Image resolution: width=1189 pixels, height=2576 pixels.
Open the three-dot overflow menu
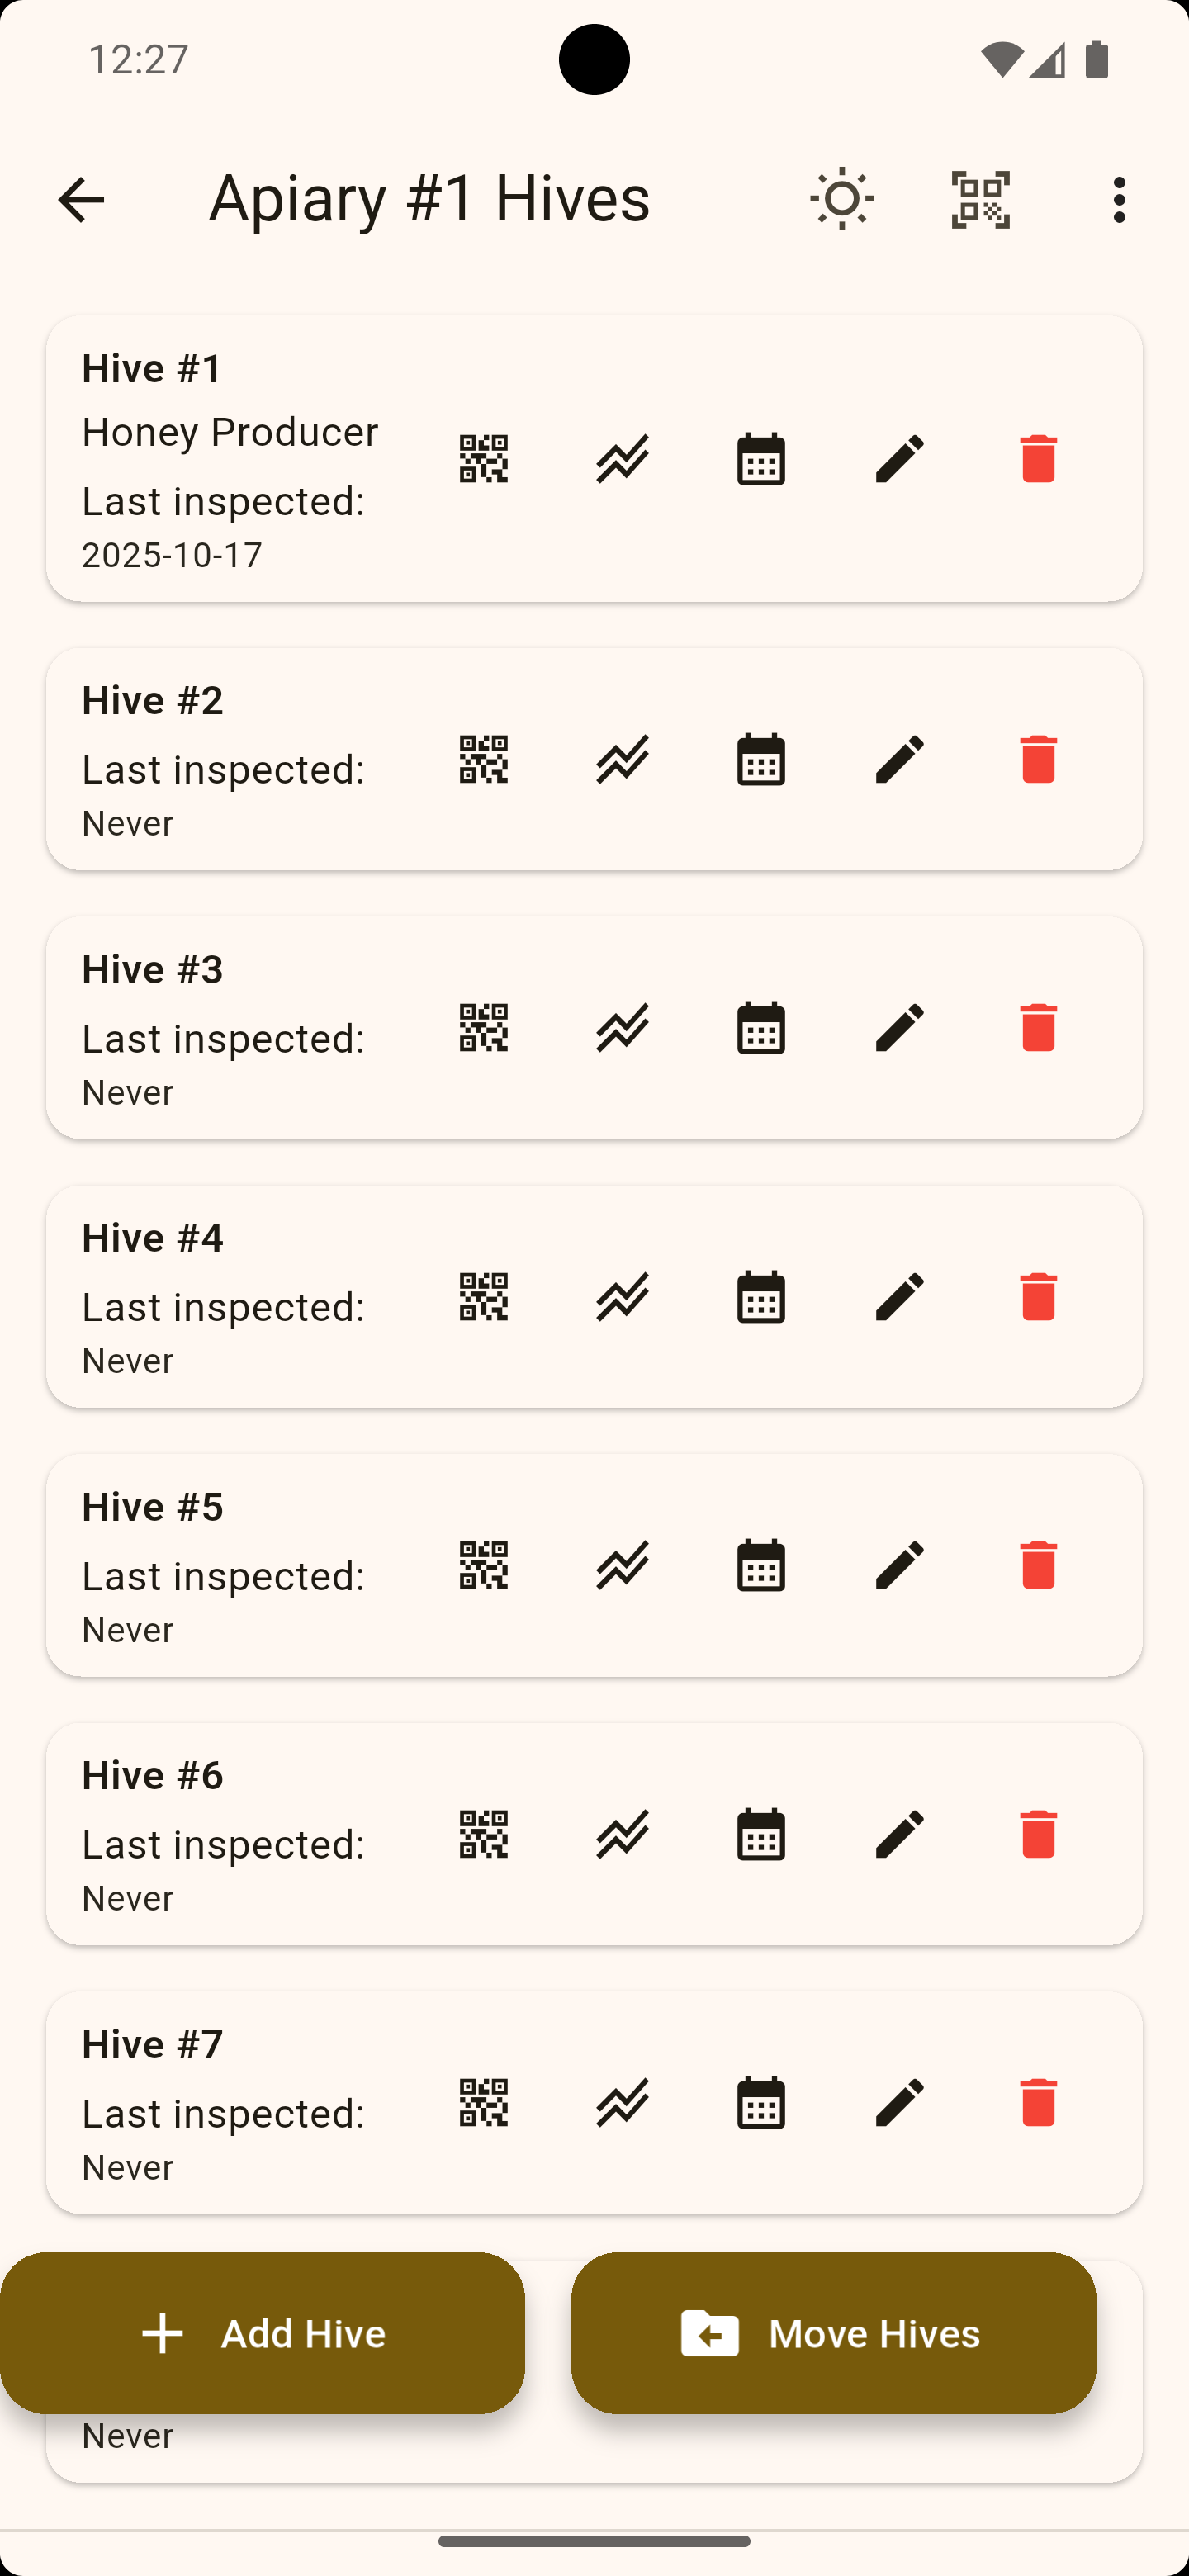1119,199
